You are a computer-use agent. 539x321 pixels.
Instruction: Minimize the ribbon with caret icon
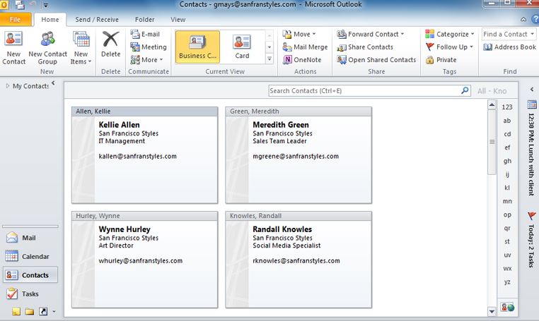[523, 20]
